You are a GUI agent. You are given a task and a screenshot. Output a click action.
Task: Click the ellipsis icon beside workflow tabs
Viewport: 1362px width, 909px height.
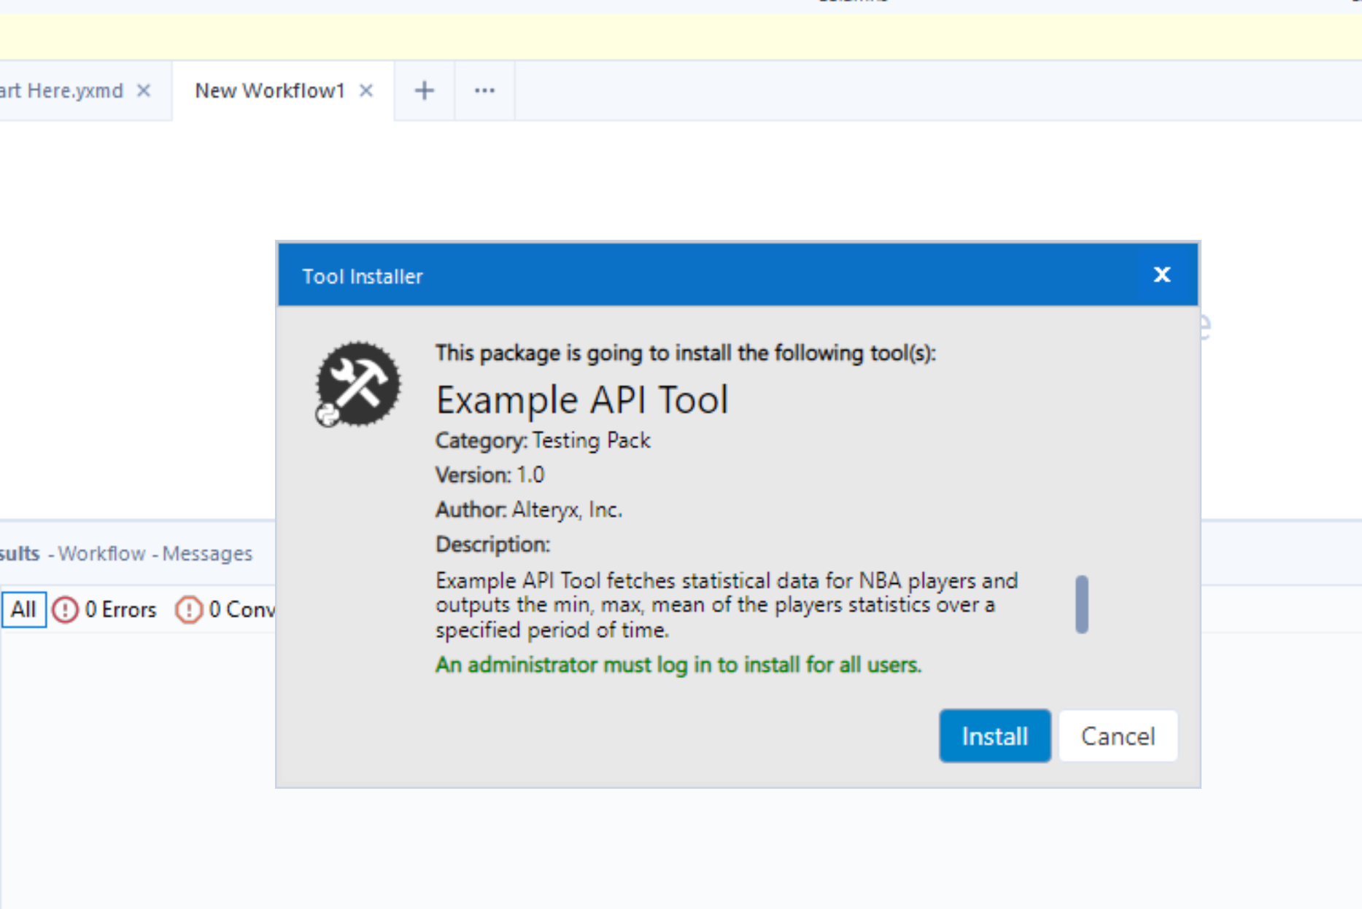(484, 90)
